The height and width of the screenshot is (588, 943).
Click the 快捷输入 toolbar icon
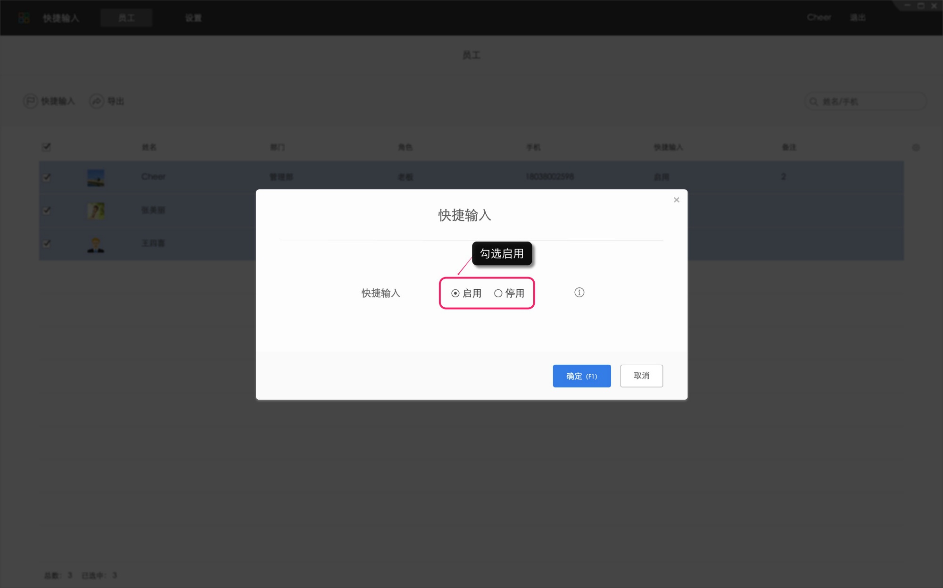pos(30,101)
